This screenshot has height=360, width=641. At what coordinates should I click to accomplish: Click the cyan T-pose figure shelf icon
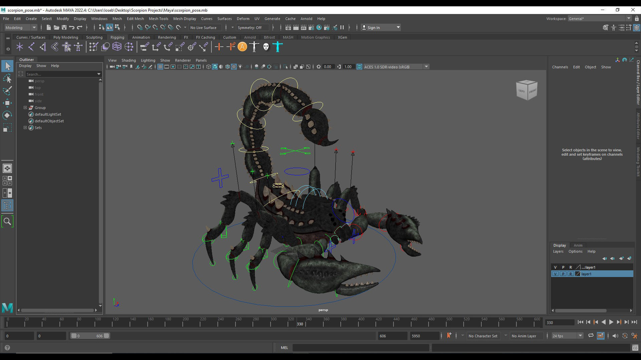pyautogui.click(x=278, y=47)
